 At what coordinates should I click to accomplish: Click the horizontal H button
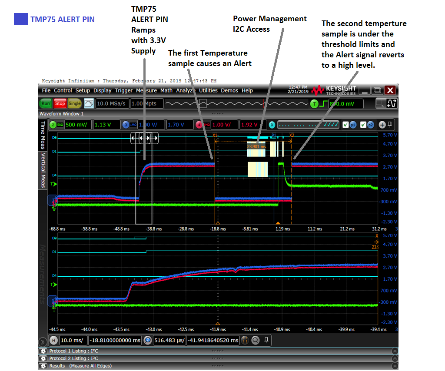tap(53, 340)
